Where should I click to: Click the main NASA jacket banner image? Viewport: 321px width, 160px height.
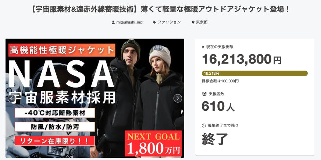tap(95, 98)
